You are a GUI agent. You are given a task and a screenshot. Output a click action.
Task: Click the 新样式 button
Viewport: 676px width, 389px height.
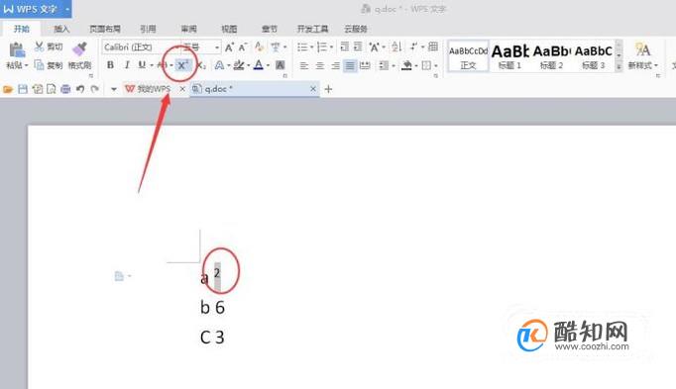[x=643, y=55]
